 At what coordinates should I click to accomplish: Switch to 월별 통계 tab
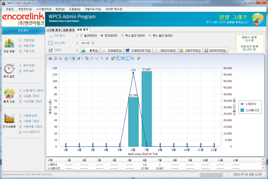coord(83,30)
